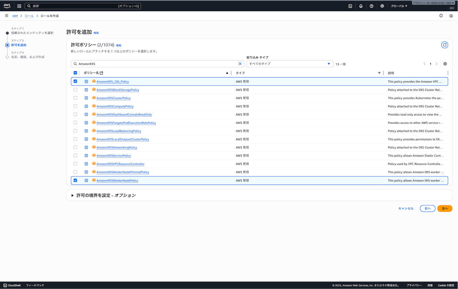Open the filter type dropdown
The image size is (458, 289).
tap(289, 64)
